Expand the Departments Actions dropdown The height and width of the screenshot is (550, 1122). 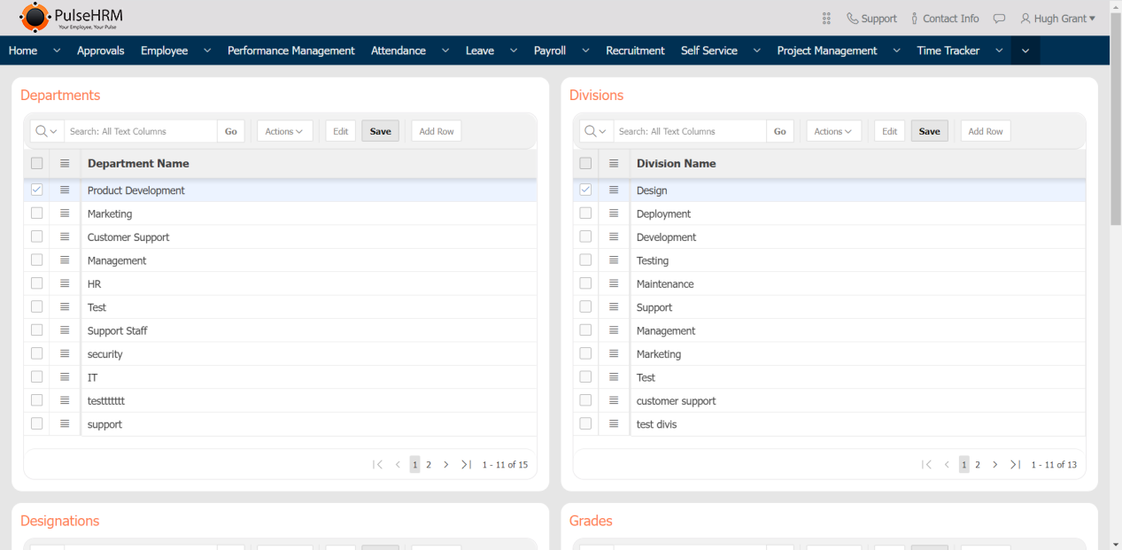click(x=284, y=131)
